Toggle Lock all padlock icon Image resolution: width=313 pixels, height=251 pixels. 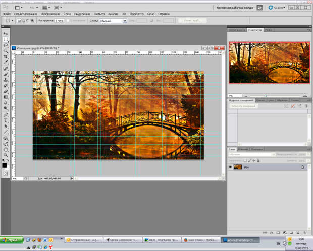coord(258,160)
